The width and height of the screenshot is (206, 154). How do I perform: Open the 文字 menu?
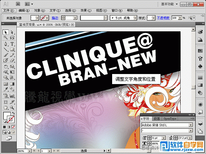coord(55,10)
